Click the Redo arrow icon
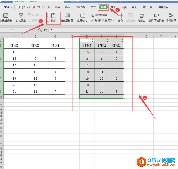 coord(44,7)
